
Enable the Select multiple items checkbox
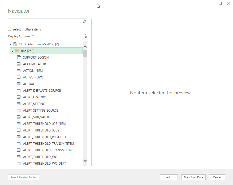point(10,29)
